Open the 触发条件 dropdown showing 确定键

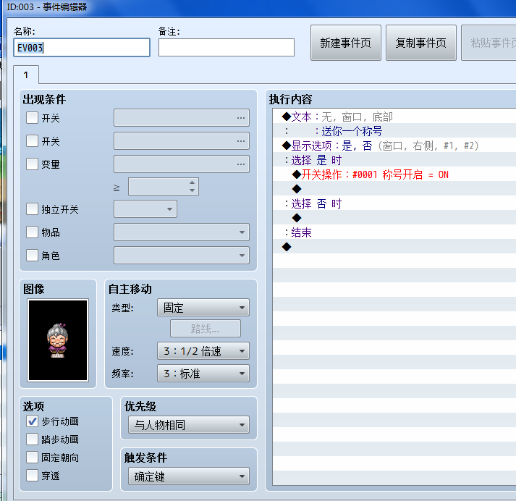189,476
